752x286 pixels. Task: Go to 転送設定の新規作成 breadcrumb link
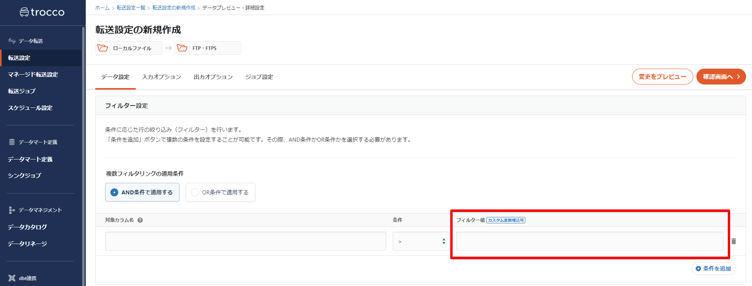click(174, 8)
